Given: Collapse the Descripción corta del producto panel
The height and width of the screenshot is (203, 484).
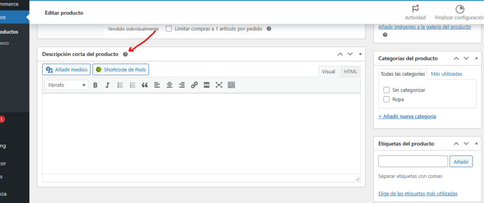Looking at the screenshot, I should (360, 54).
